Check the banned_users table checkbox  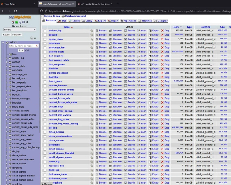(45, 52)
